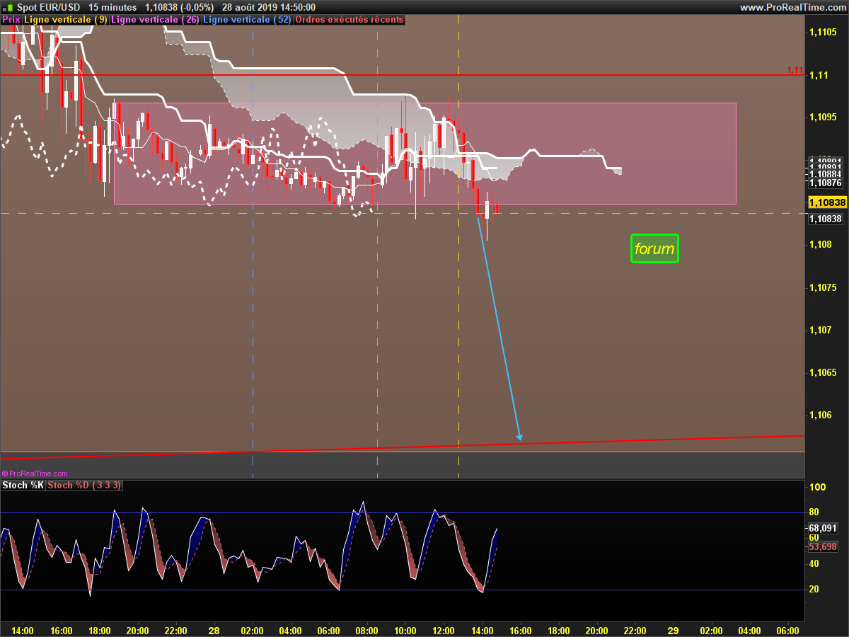
Task: Click the 28 août 2019 14:50:00 timestamp
Action: 269,7
